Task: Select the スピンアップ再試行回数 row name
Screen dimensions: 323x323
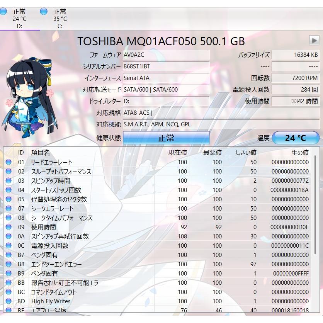Action: (60, 236)
